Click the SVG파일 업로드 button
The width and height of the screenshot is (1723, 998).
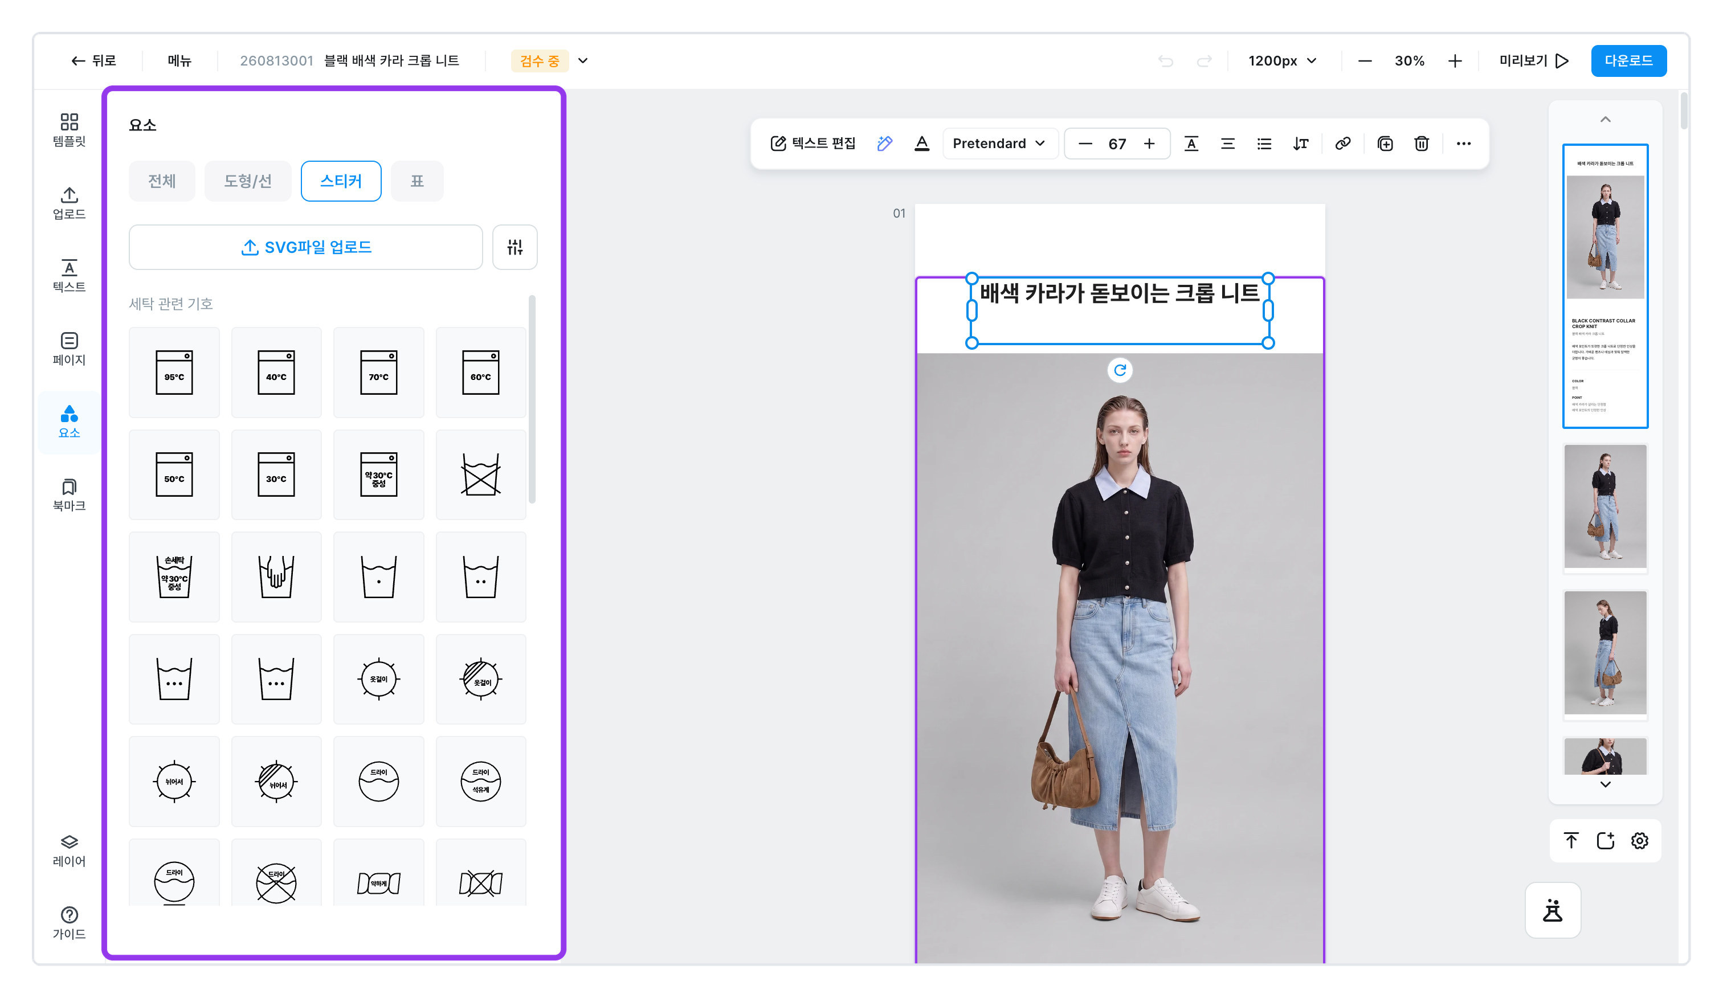(x=305, y=247)
